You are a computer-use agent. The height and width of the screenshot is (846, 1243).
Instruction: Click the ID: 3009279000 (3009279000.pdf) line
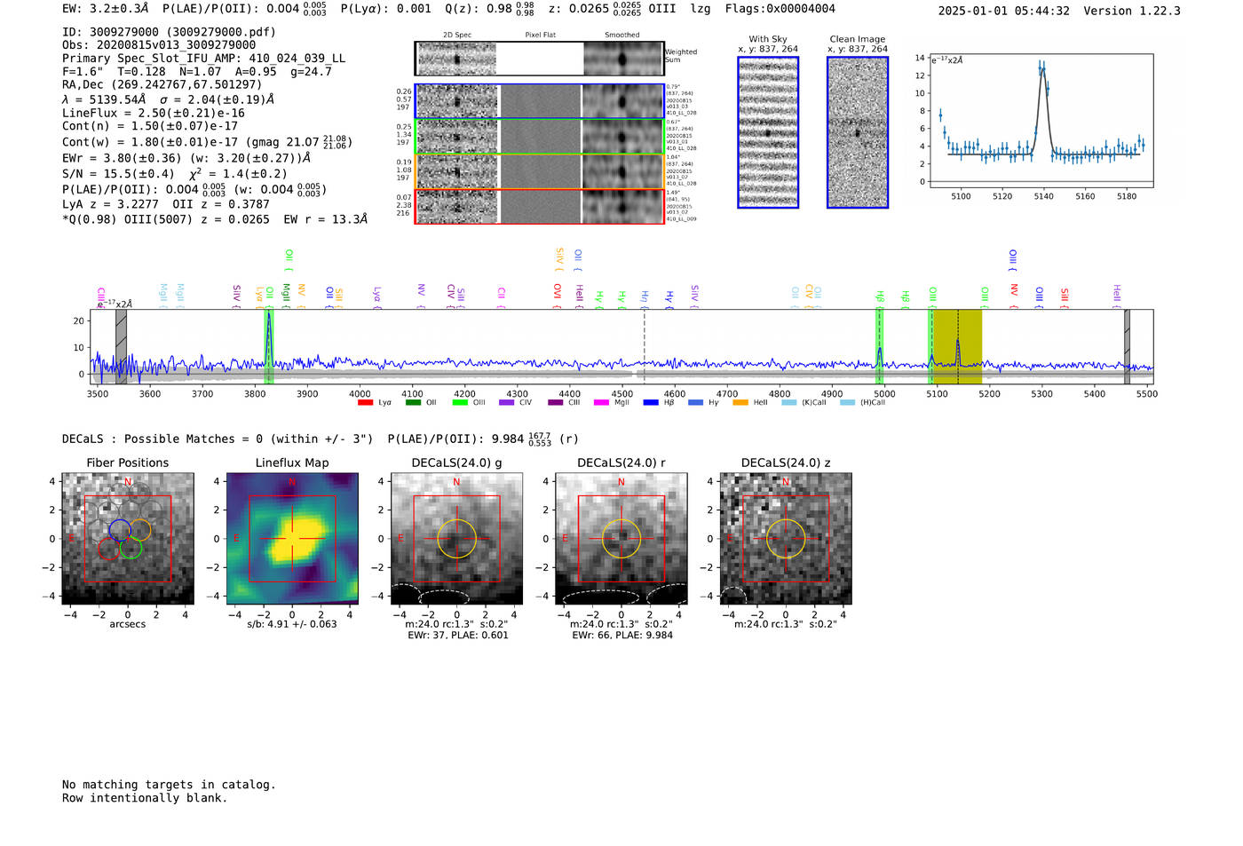[169, 32]
